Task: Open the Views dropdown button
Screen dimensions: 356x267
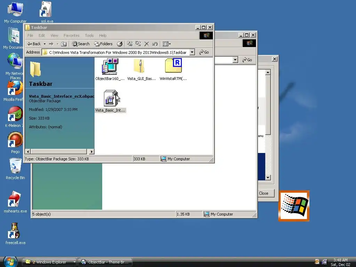Action: click(x=167, y=44)
